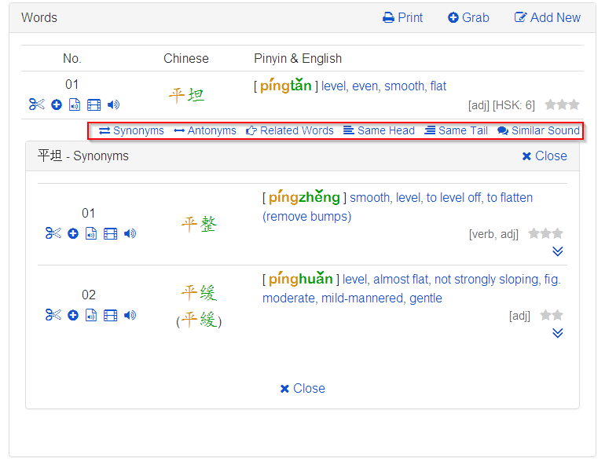Play speaker audio for 平坦
605x465 pixels.
pos(114,104)
